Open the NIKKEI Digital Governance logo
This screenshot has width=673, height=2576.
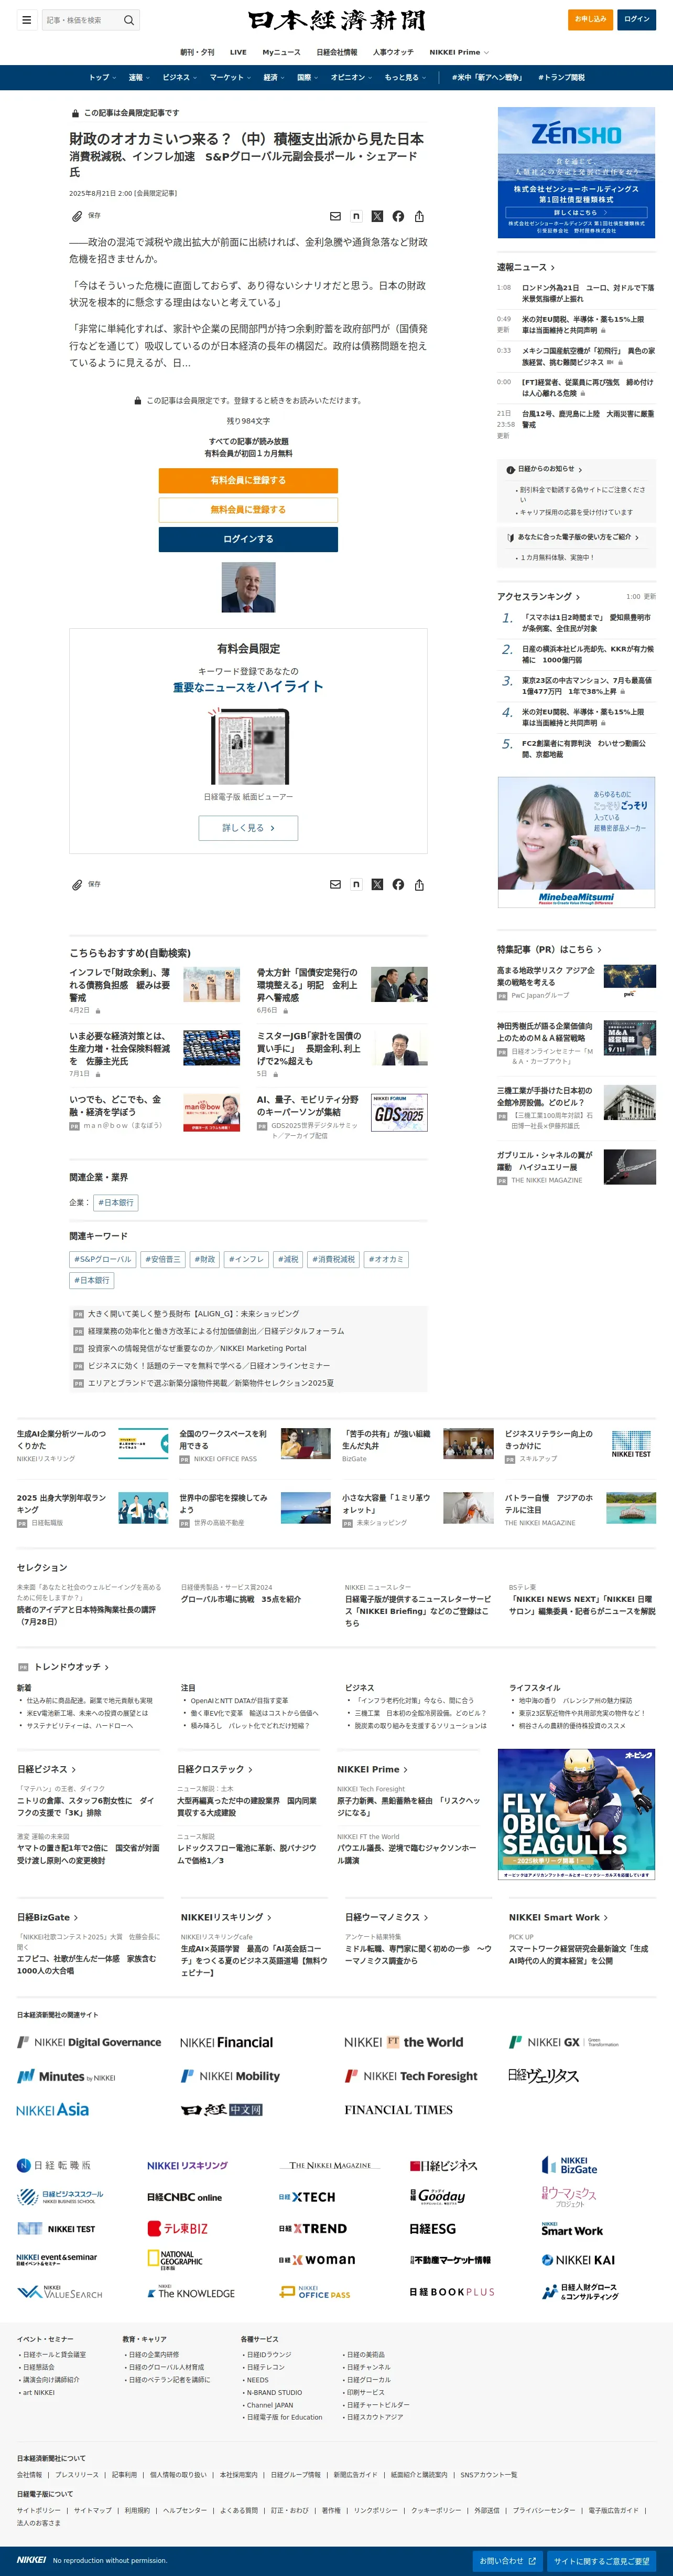click(x=89, y=2042)
